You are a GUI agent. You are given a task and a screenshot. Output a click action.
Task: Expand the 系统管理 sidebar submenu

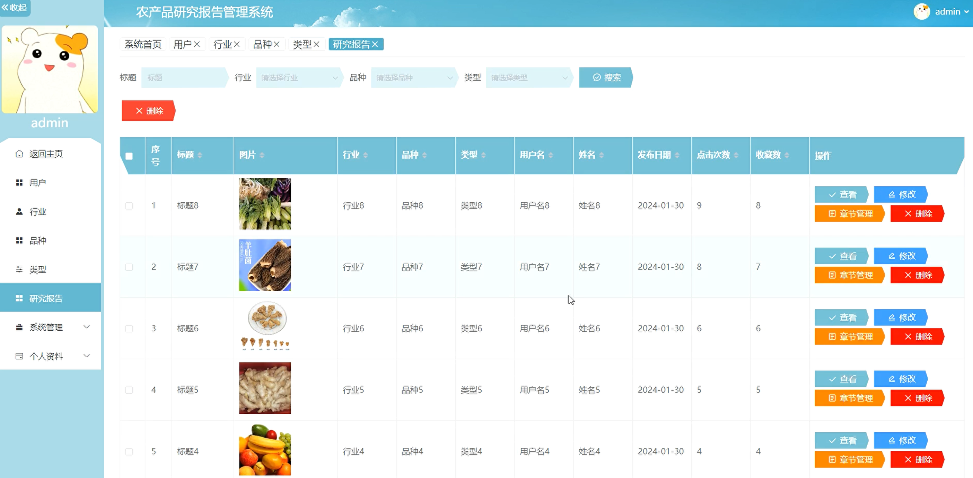point(51,327)
